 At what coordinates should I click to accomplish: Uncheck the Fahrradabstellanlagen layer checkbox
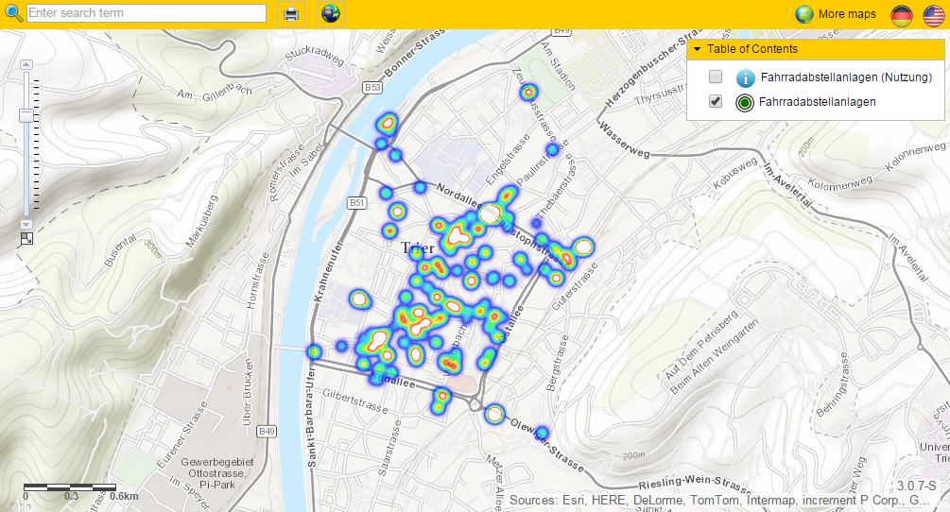click(716, 102)
